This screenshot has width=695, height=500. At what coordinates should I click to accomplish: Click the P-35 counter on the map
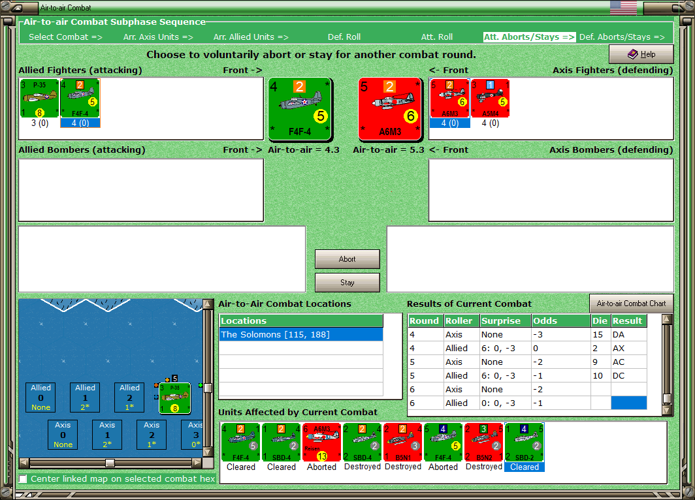[175, 399]
